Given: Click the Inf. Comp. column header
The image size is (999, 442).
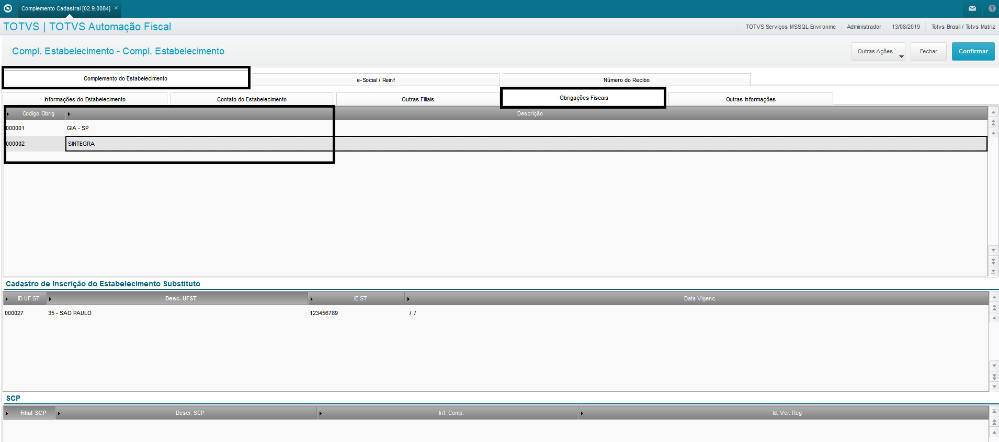Looking at the screenshot, I should coord(448,413).
